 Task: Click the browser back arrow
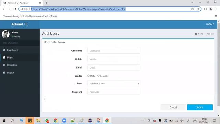(4, 9)
